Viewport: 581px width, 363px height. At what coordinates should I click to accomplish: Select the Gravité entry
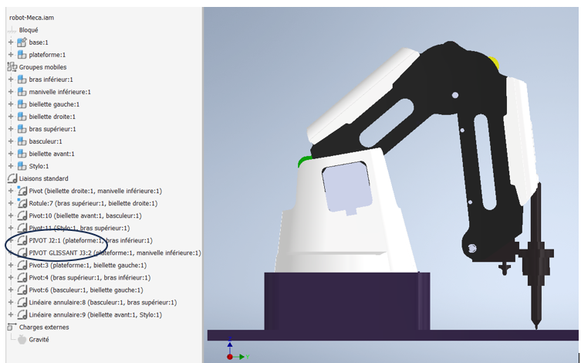coord(39,339)
